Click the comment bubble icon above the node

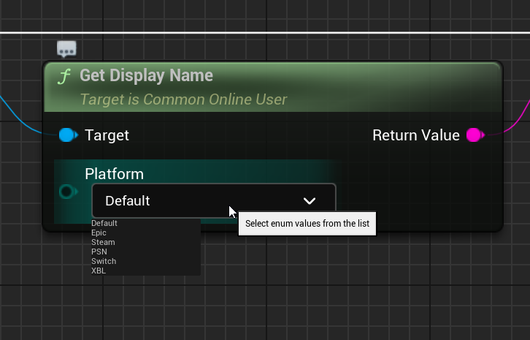[66, 49]
